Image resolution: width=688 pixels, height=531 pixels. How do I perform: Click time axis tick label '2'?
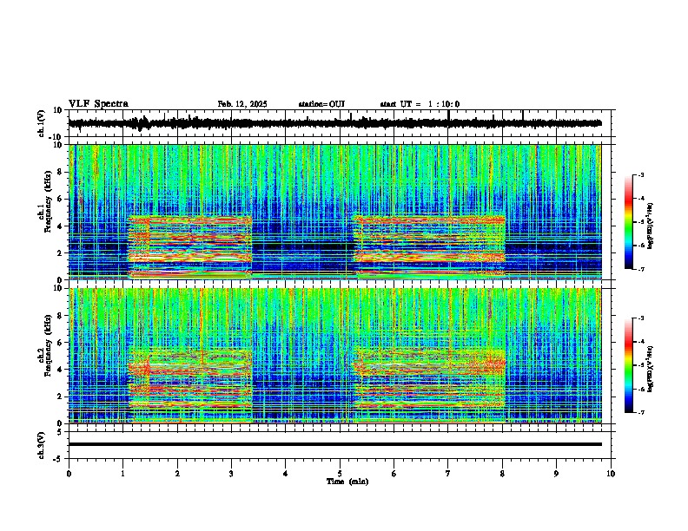point(177,474)
